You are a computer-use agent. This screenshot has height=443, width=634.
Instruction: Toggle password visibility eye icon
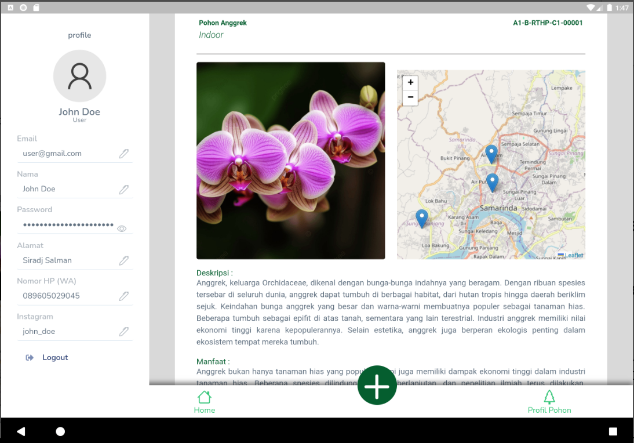click(x=122, y=228)
